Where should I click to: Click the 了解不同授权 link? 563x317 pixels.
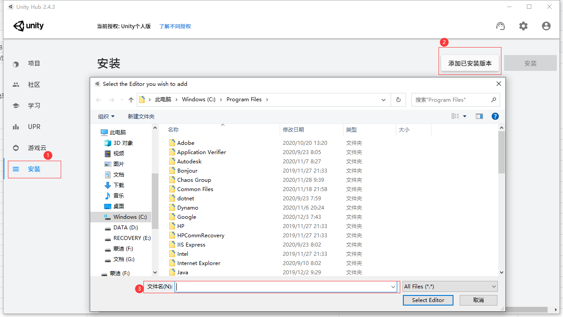(x=175, y=26)
